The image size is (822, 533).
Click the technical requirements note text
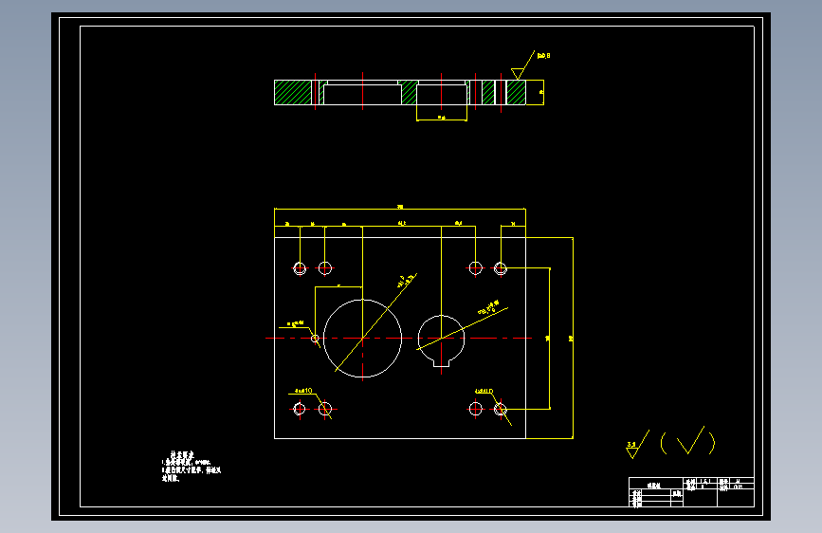click(x=191, y=467)
